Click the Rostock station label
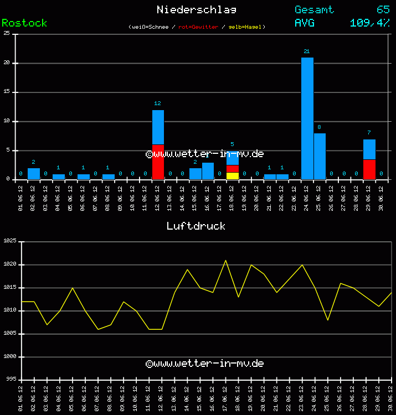Screen dimensions: 396x415 [24, 23]
